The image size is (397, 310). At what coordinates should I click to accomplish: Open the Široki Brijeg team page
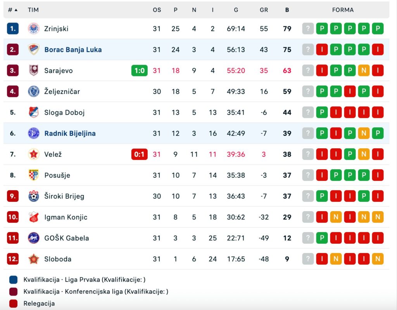point(64,196)
